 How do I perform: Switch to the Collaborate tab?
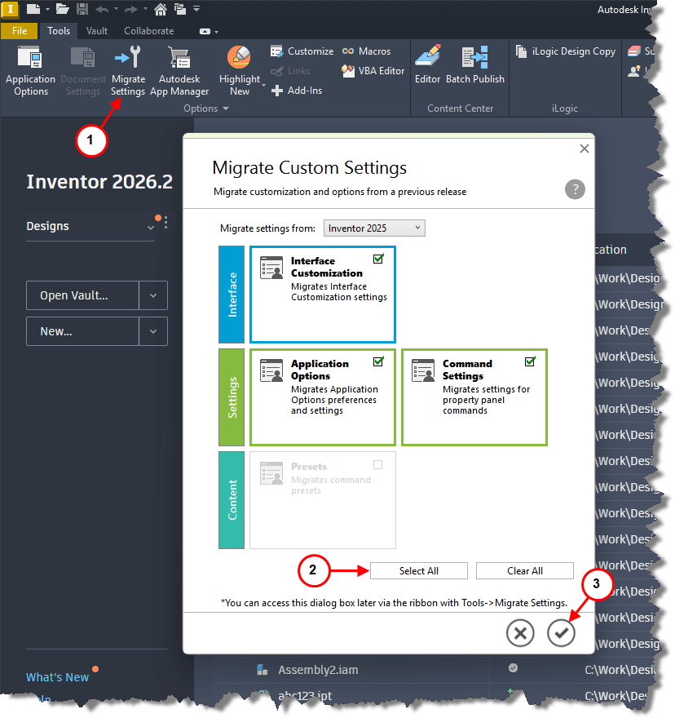tap(148, 31)
